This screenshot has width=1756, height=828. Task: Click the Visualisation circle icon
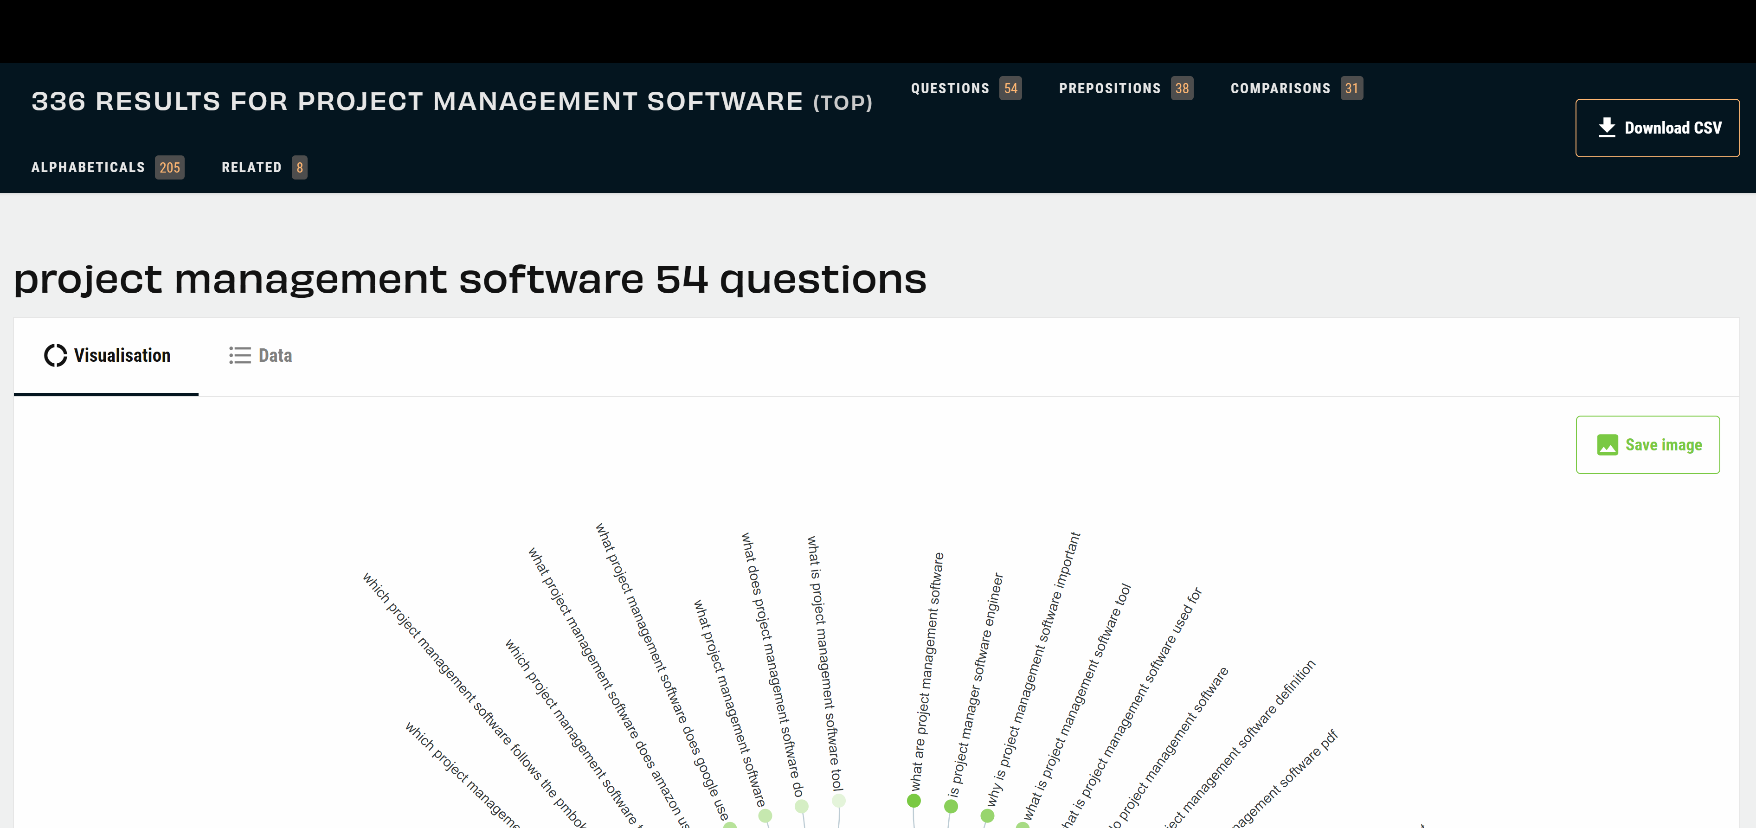point(55,355)
